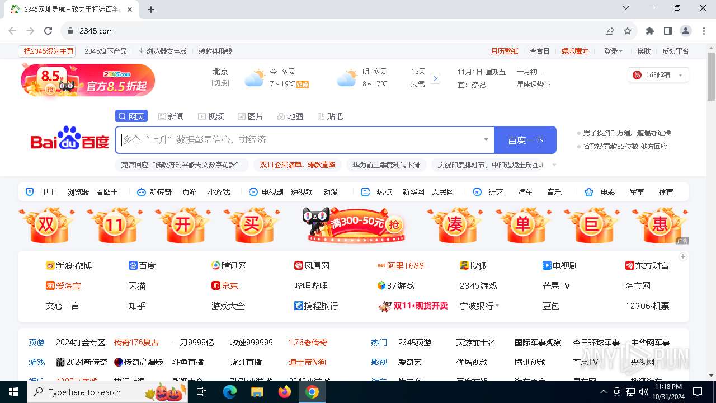Click the Chrome icon in the taskbar
716x403 pixels.
pos(312,392)
